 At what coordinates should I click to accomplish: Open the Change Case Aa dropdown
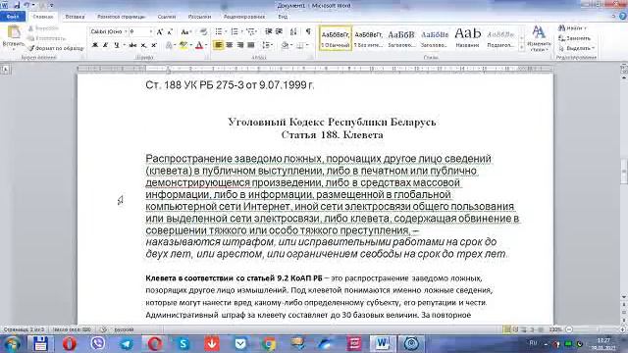point(185,32)
